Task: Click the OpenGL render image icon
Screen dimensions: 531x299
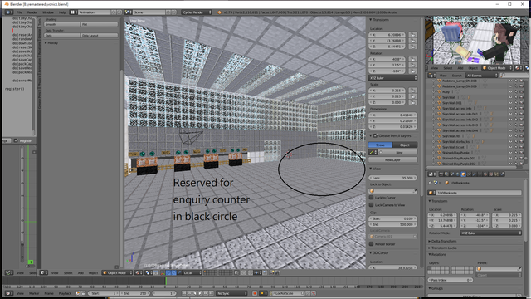Action: pyautogui.click(x=271, y=272)
